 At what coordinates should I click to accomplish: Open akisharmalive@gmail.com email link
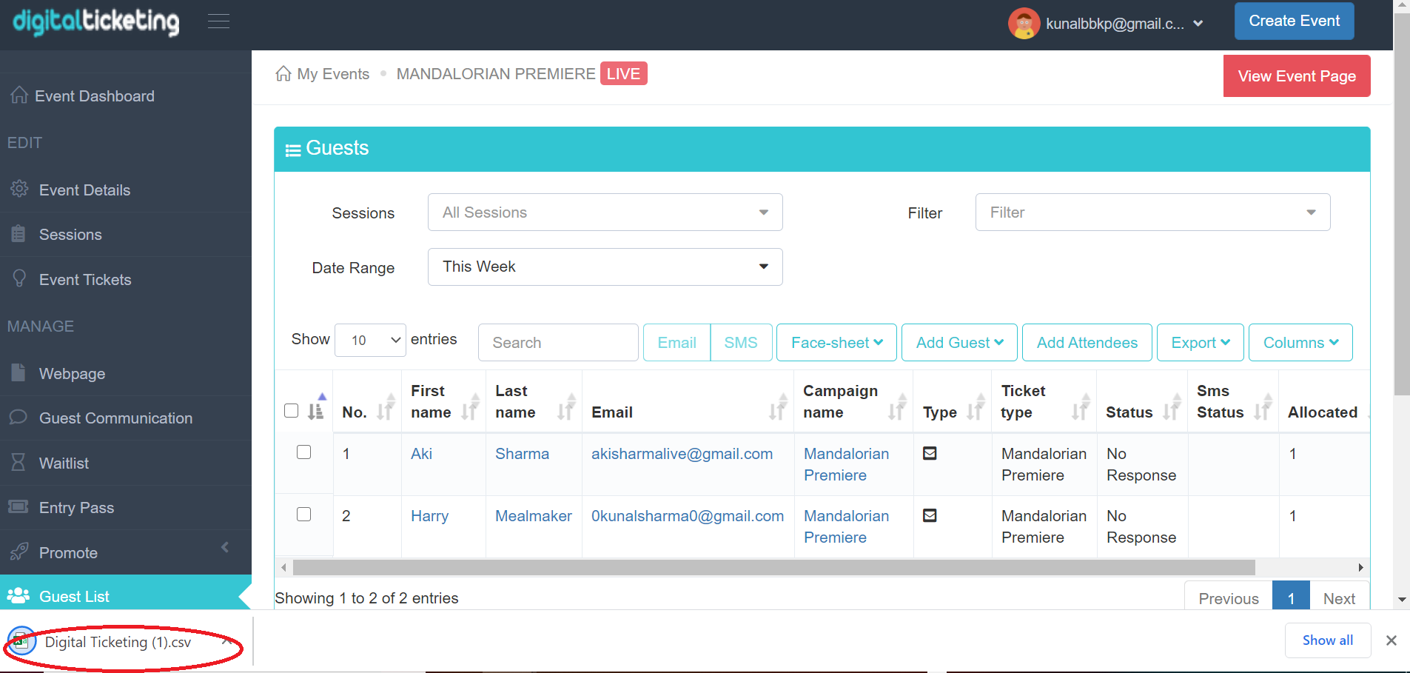[x=682, y=454]
